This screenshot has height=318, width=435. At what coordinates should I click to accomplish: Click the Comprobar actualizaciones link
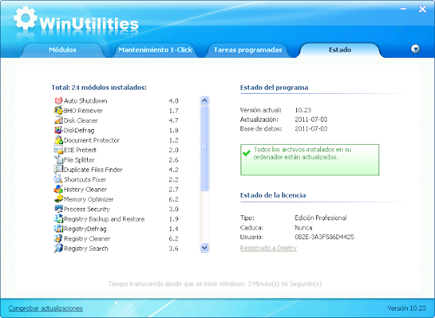pos(46,308)
